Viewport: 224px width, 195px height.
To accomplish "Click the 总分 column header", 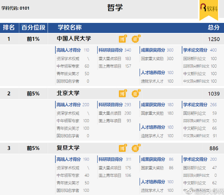I will coord(214,28).
